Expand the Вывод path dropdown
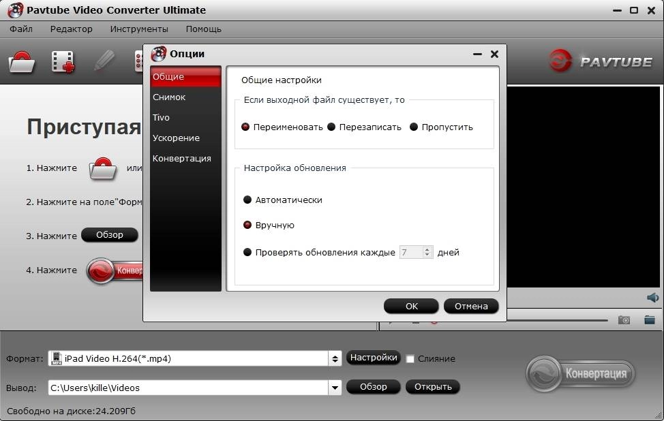Viewport: 664px width, 421px height. (x=335, y=388)
